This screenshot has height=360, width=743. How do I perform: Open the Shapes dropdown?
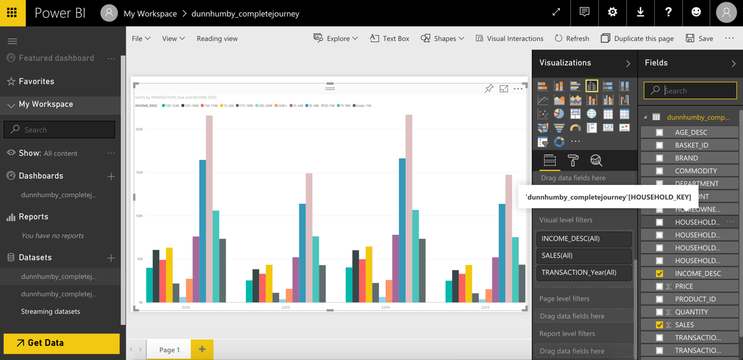pos(443,39)
